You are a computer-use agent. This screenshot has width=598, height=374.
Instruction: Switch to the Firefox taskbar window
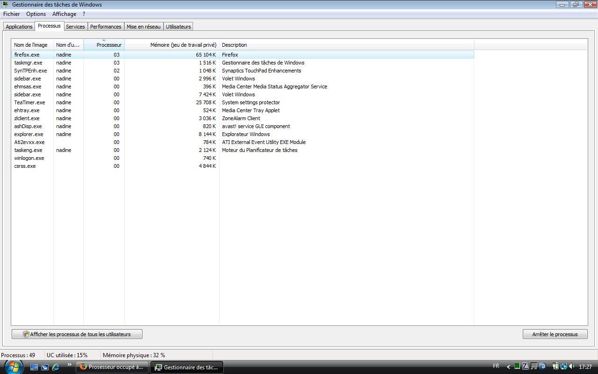(x=112, y=367)
